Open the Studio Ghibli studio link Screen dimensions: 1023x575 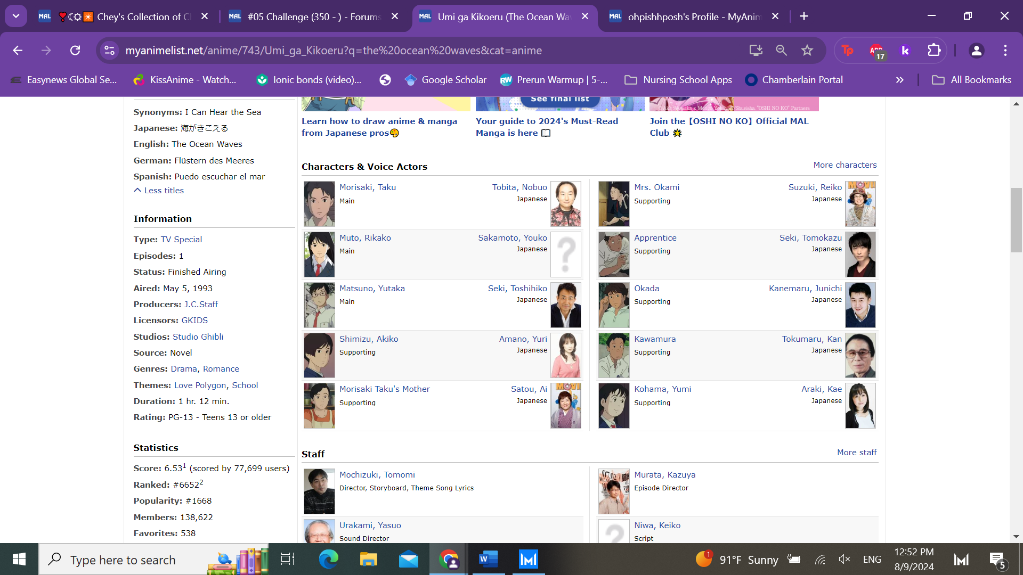198,337
